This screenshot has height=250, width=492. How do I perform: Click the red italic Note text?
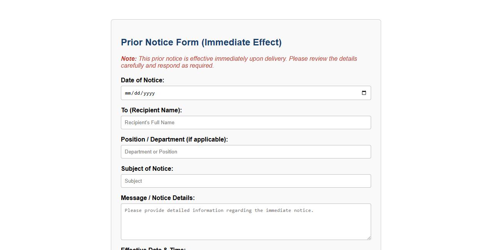tap(239, 62)
